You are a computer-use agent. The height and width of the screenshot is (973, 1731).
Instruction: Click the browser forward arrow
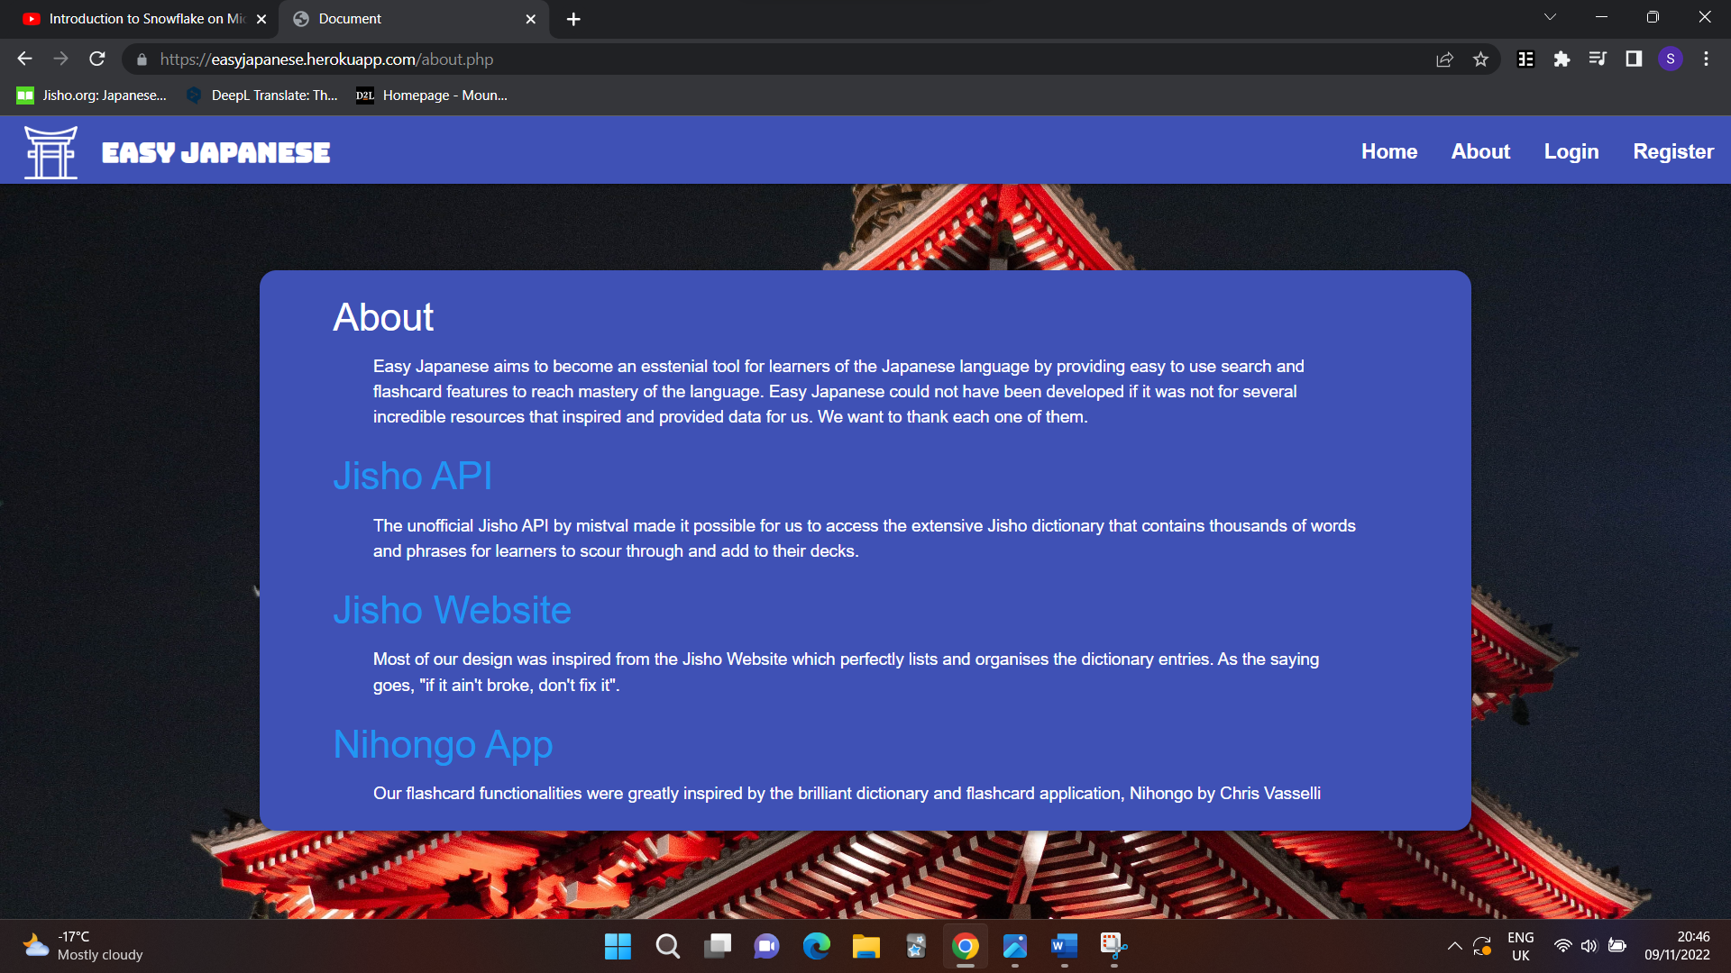(x=60, y=59)
